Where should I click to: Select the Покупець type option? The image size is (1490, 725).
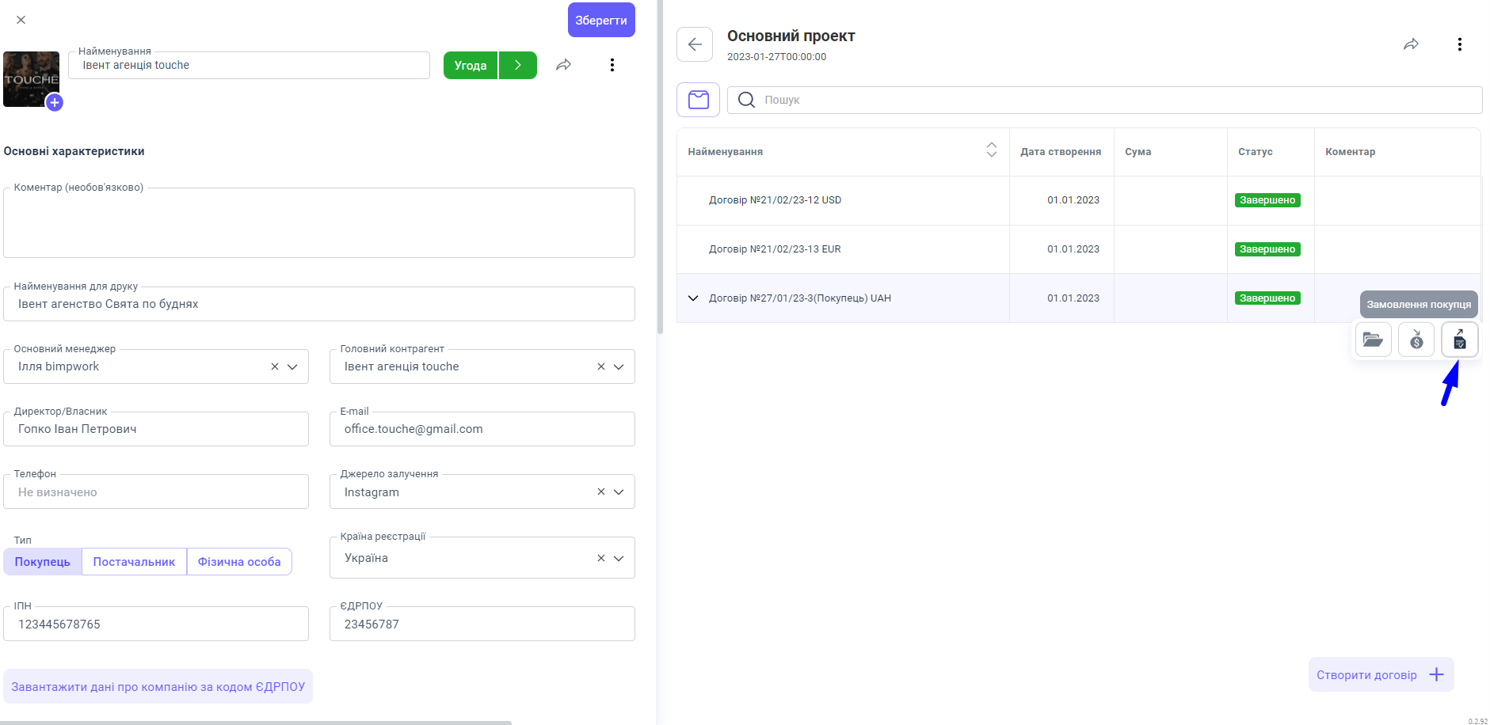(43, 562)
